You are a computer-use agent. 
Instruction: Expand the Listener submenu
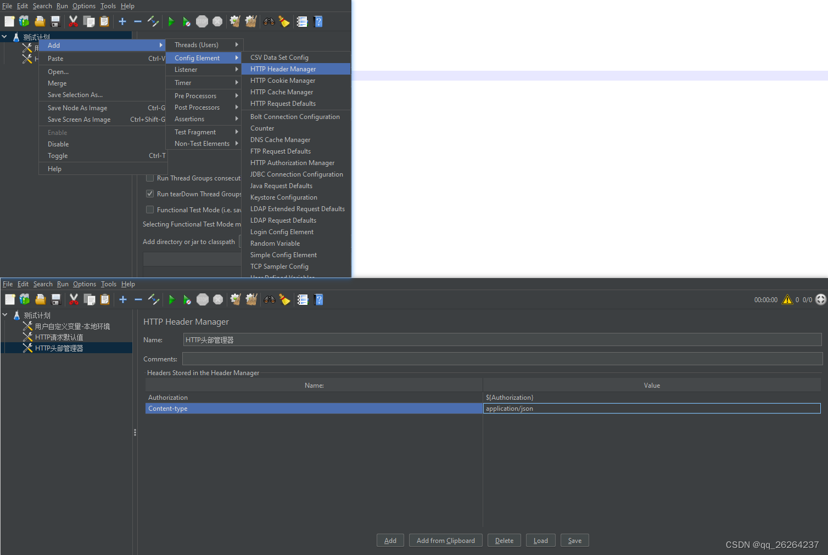[x=204, y=70]
